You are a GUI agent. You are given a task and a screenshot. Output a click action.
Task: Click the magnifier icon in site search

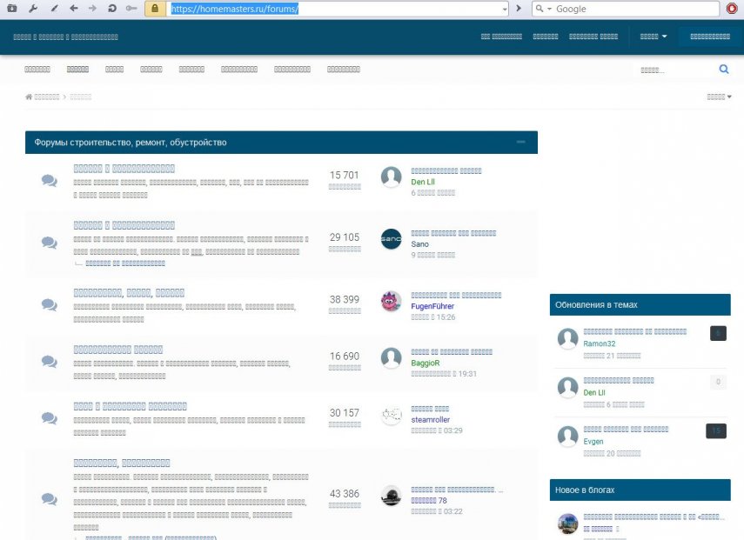[724, 70]
